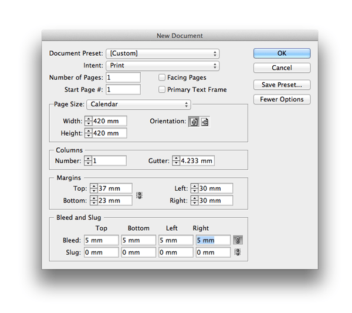
Task: Click Right margin field
Action: click(x=216, y=200)
